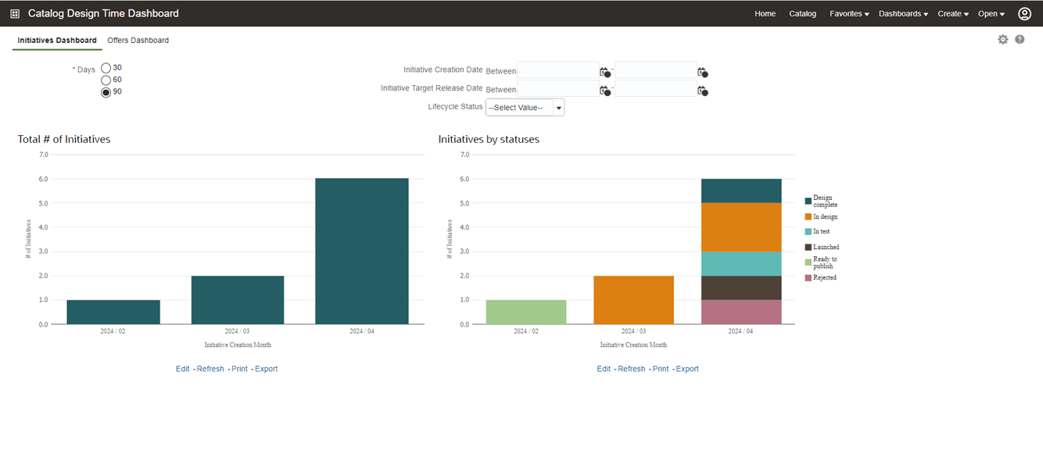
Task: Switch to the Offers Dashboard tab
Action: pyautogui.click(x=138, y=40)
